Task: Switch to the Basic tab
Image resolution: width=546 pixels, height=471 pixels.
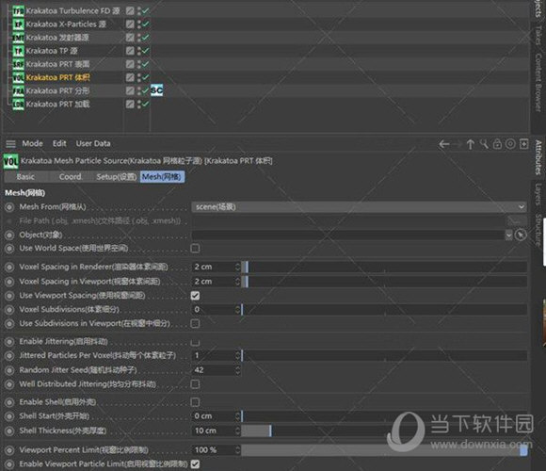Action: coord(25,177)
